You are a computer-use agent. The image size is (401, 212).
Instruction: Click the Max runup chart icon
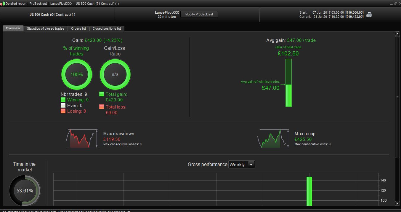click(273, 138)
